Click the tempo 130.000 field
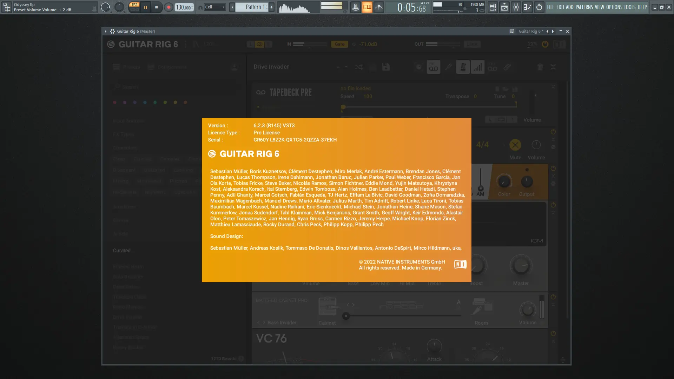Screen dimensions: 674x379 click(x=184, y=7)
